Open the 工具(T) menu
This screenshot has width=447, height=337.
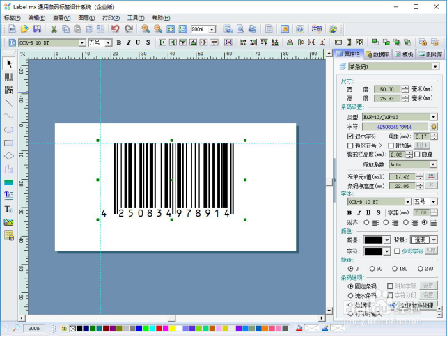point(136,18)
